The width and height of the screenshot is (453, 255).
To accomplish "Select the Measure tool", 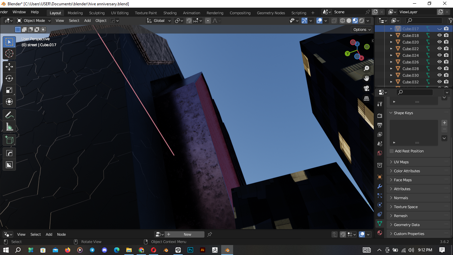I will pyautogui.click(x=9, y=127).
